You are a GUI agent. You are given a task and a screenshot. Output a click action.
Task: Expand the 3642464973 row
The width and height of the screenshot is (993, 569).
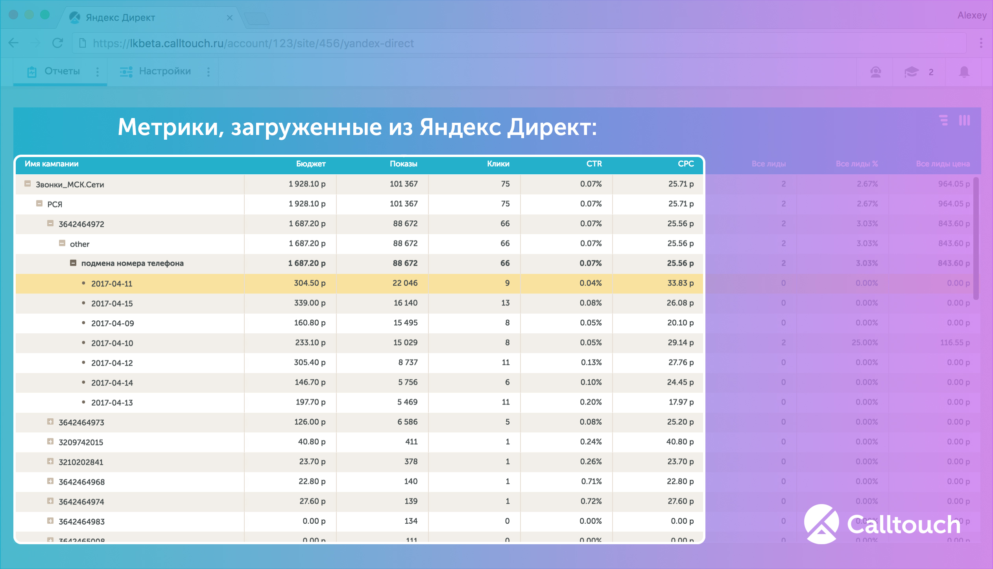pos(50,422)
